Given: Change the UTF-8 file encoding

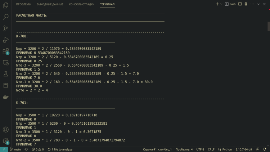Looking at the screenshot, I should (200, 149).
